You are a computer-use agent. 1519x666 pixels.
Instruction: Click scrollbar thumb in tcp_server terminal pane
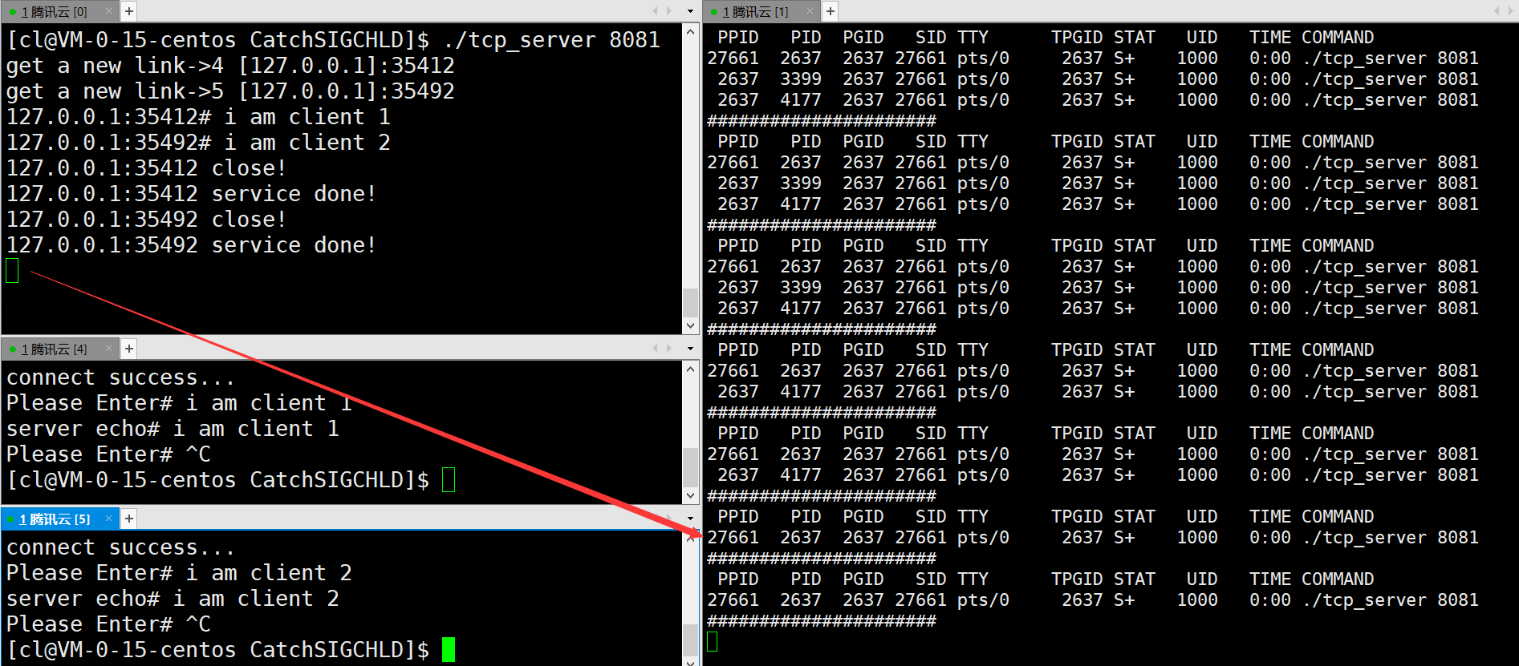click(x=690, y=303)
